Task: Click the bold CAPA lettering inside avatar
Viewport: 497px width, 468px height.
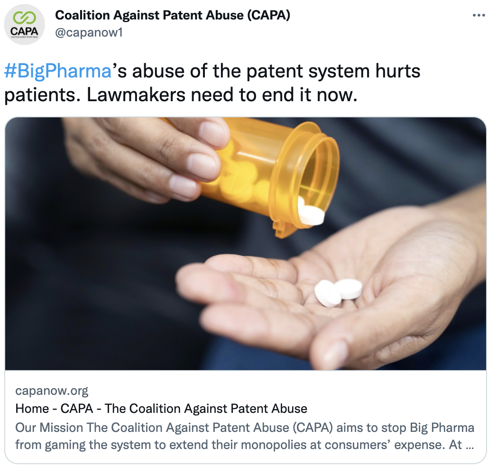Action: click(x=24, y=31)
